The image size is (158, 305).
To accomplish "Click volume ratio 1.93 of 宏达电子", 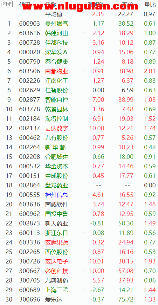I will point(150,262).
